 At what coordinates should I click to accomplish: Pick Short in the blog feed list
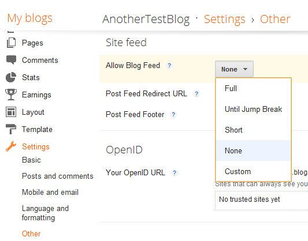[x=253, y=130]
